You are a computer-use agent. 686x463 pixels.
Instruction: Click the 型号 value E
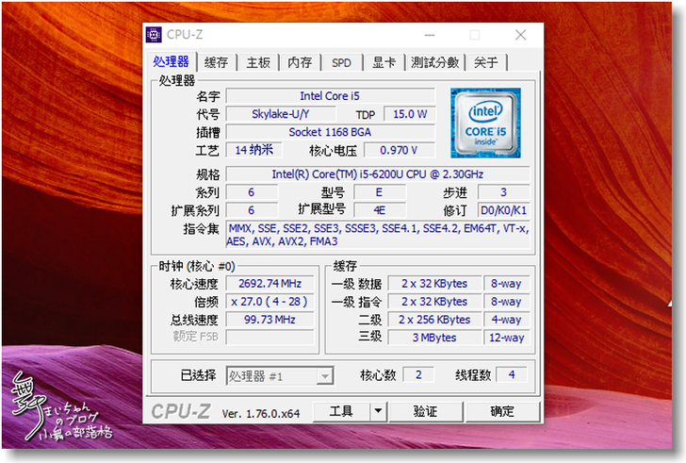pos(380,192)
